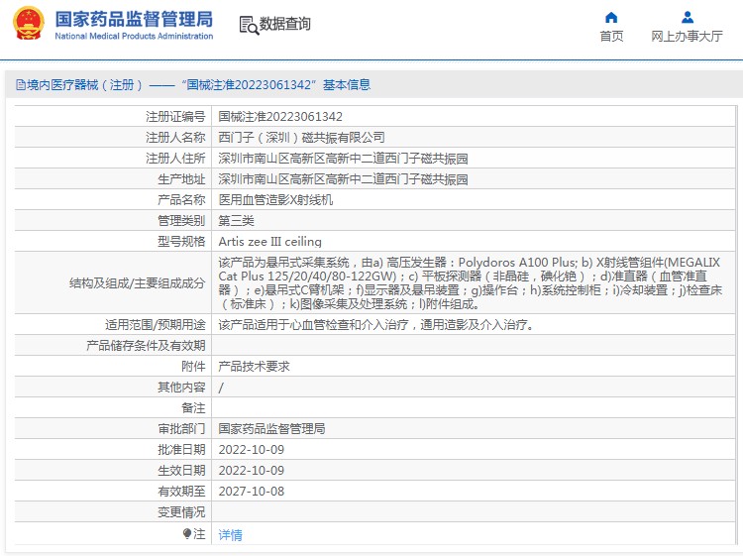
Task: Click 数据查询 heading text
Action: [285, 23]
